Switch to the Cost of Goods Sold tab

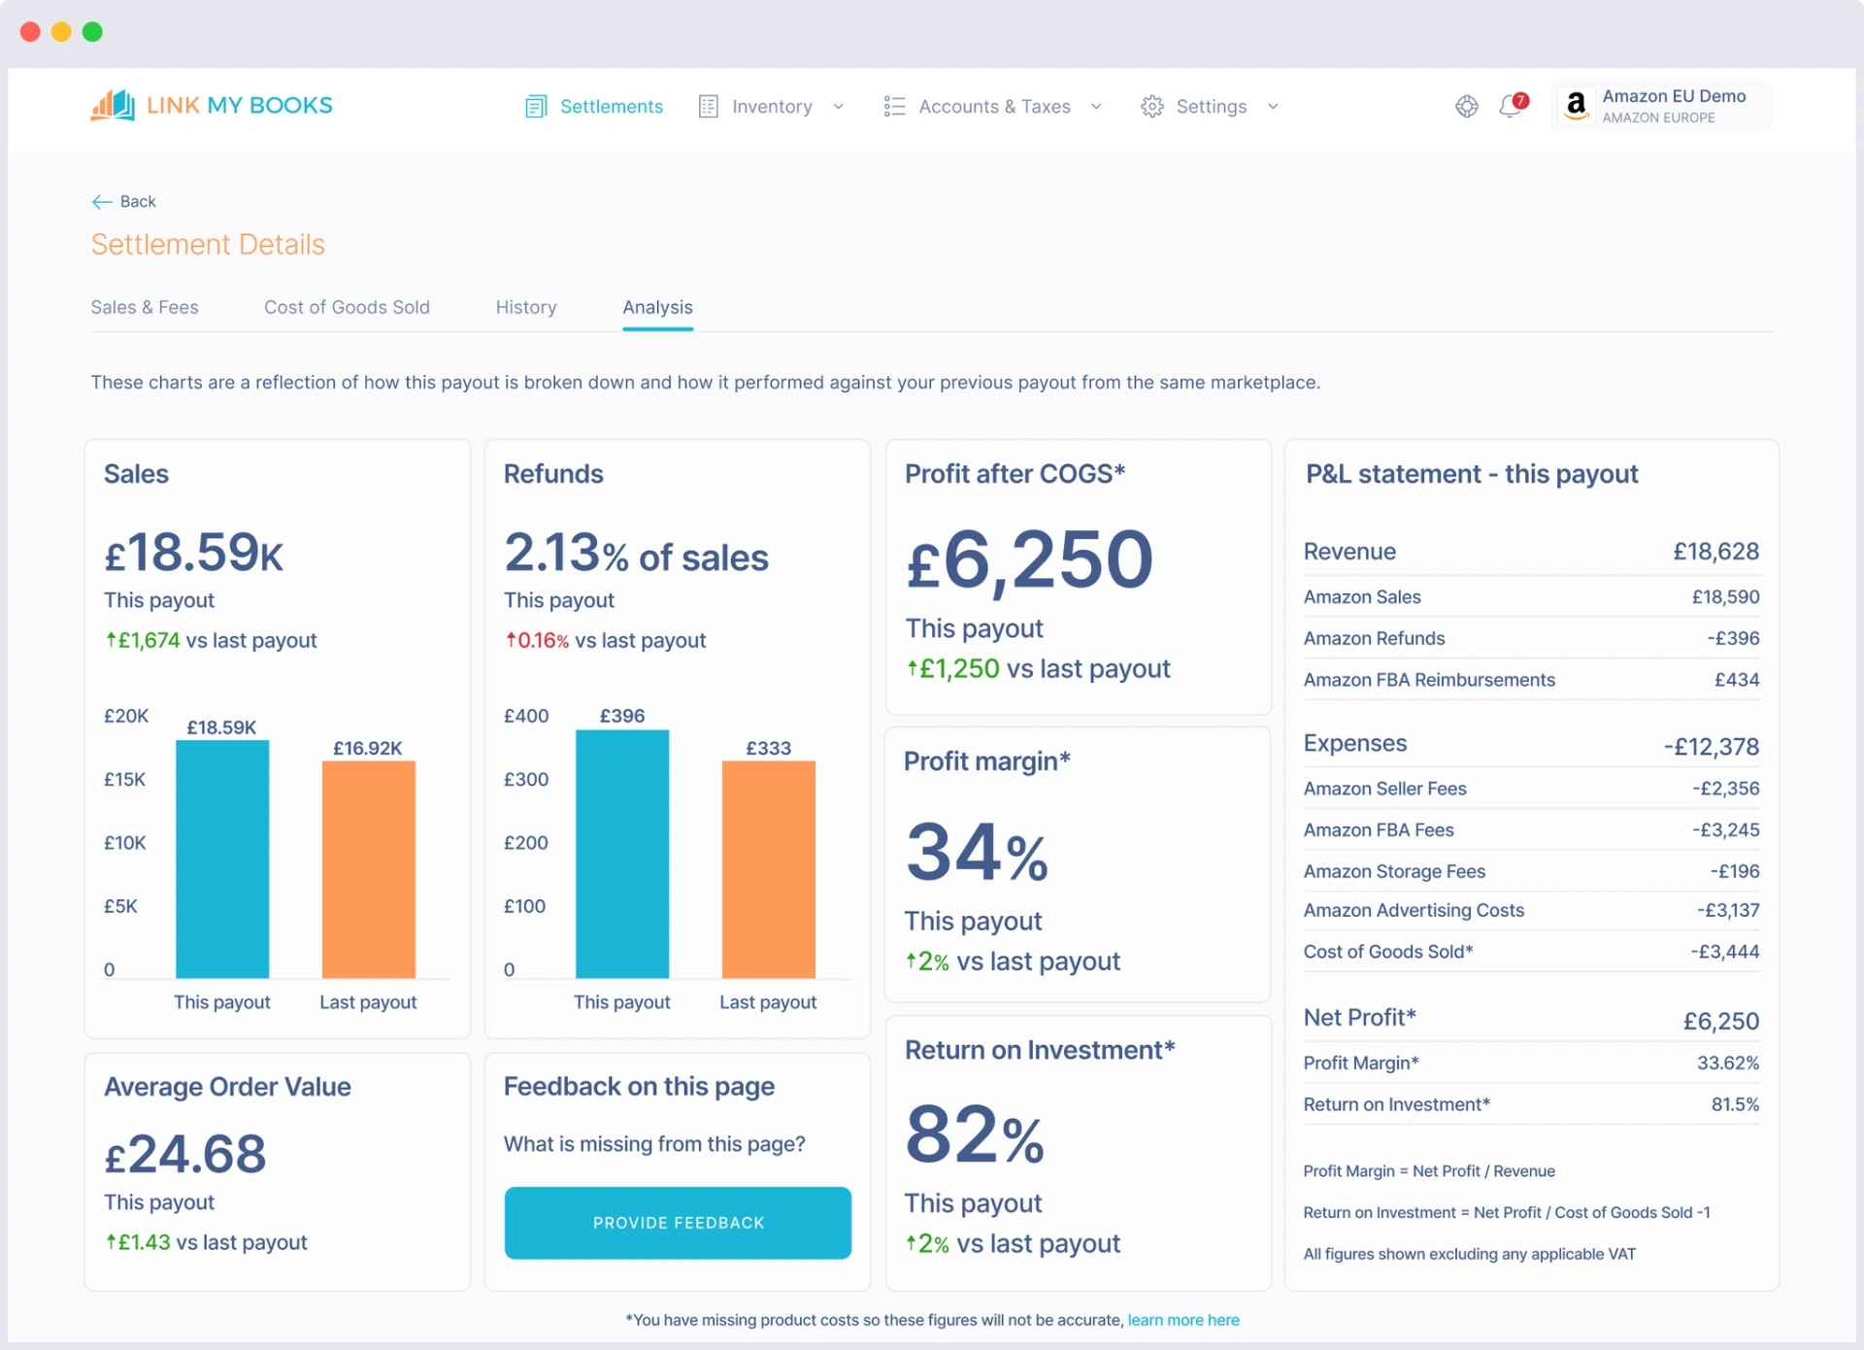(x=347, y=307)
